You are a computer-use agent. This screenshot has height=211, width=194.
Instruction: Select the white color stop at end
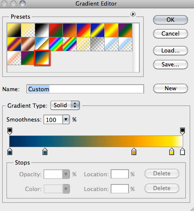pyautogui.click(x=182, y=152)
